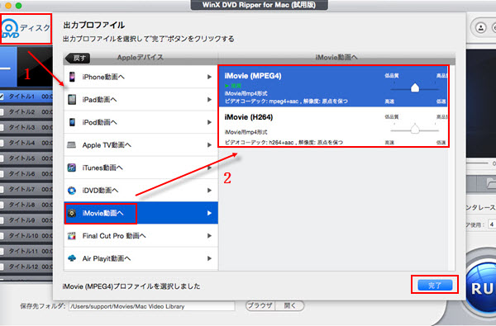The width and height of the screenshot is (496, 326).
Task: Click the iTunes music icon
Action: [x=72, y=168]
